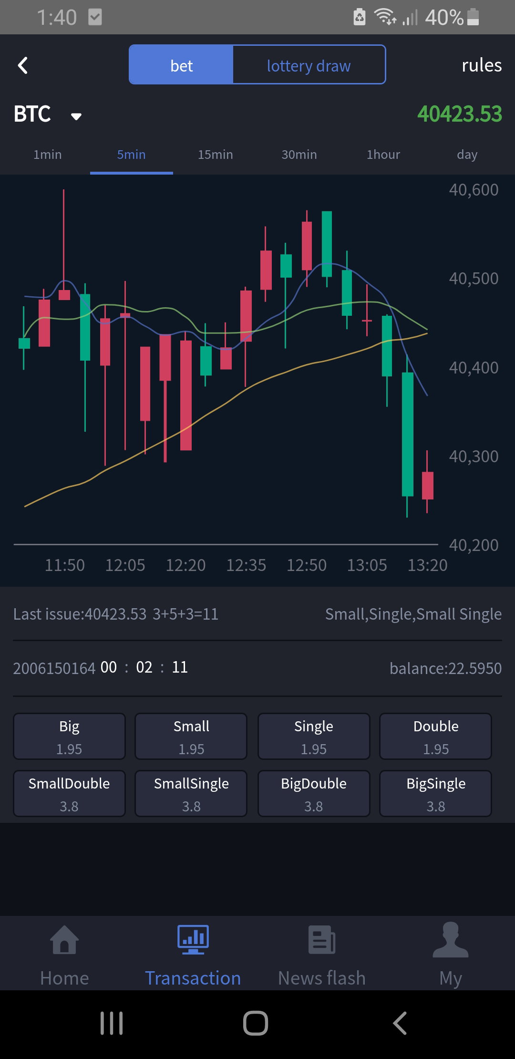
Task: Tap the cellular signal strength icon
Action: (x=410, y=17)
